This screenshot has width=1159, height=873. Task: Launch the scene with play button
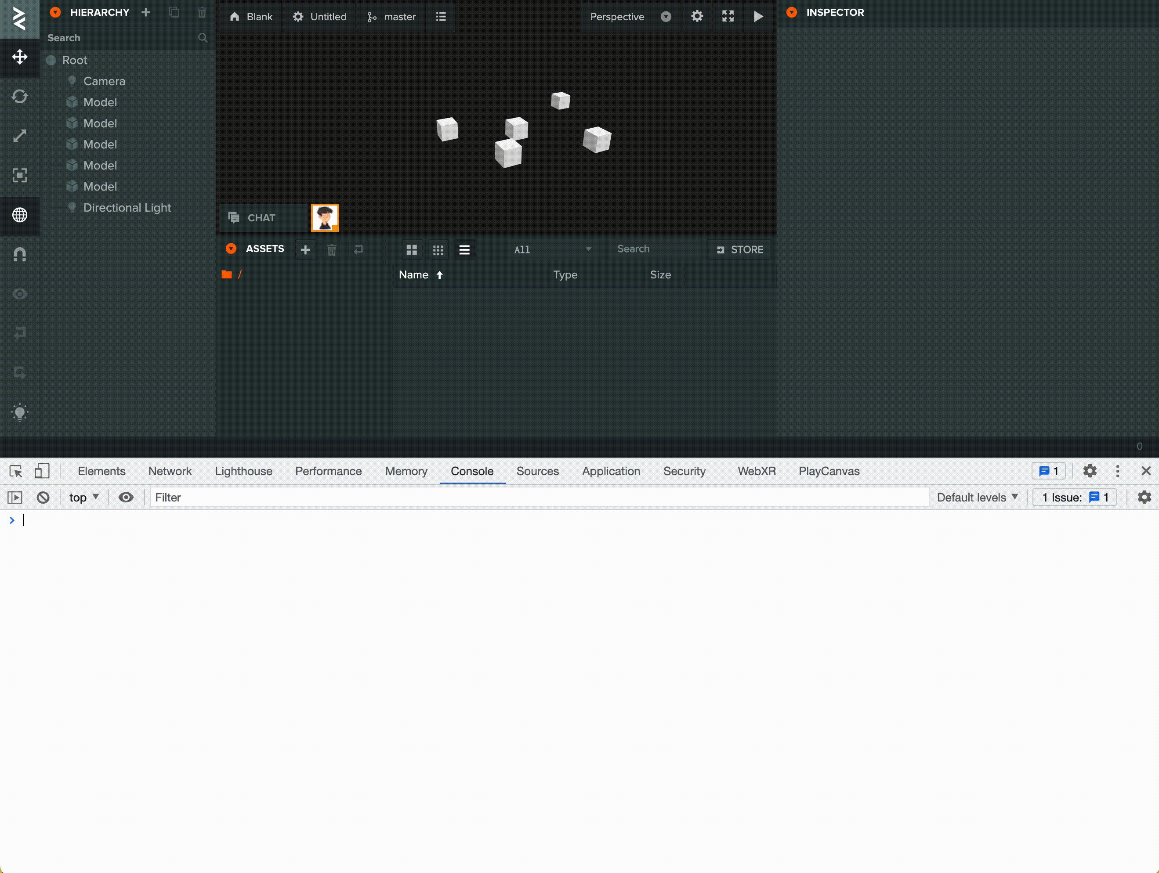point(757,17)
